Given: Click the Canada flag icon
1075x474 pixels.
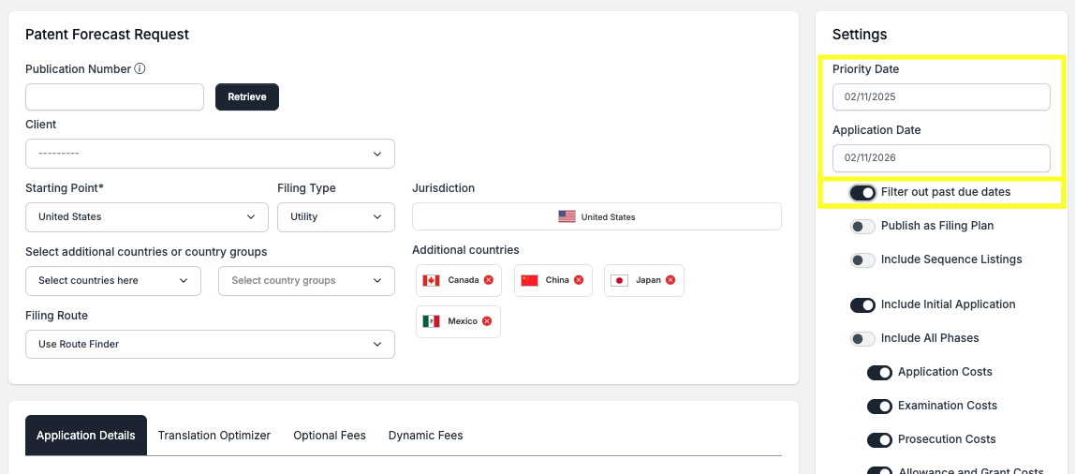Looking at the screenshot, I should (x=432, y=280).
